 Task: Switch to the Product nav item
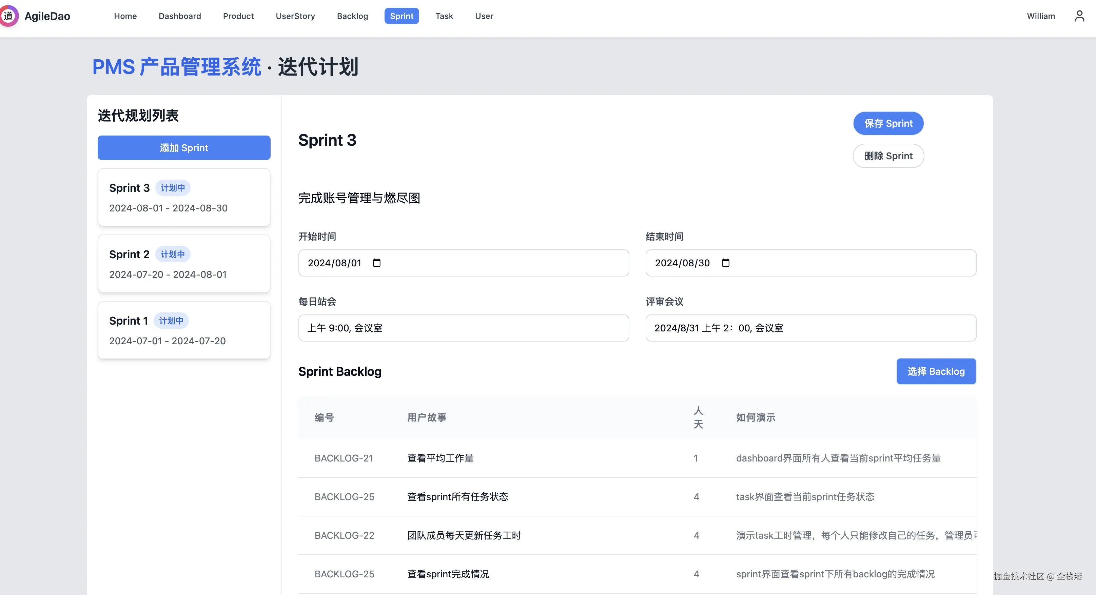click(238, 16)
